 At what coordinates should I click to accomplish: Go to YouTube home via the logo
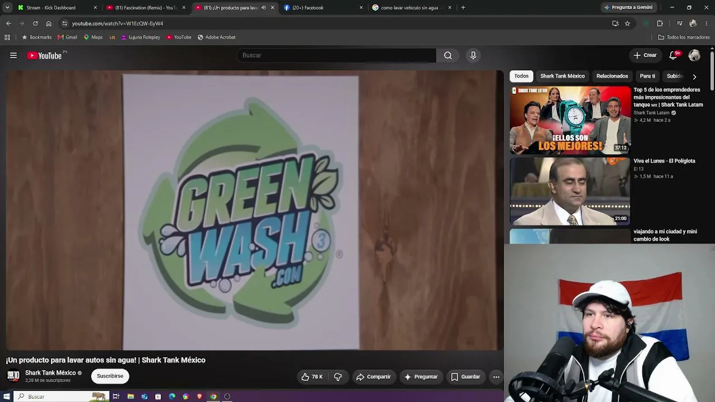[45, 55]
